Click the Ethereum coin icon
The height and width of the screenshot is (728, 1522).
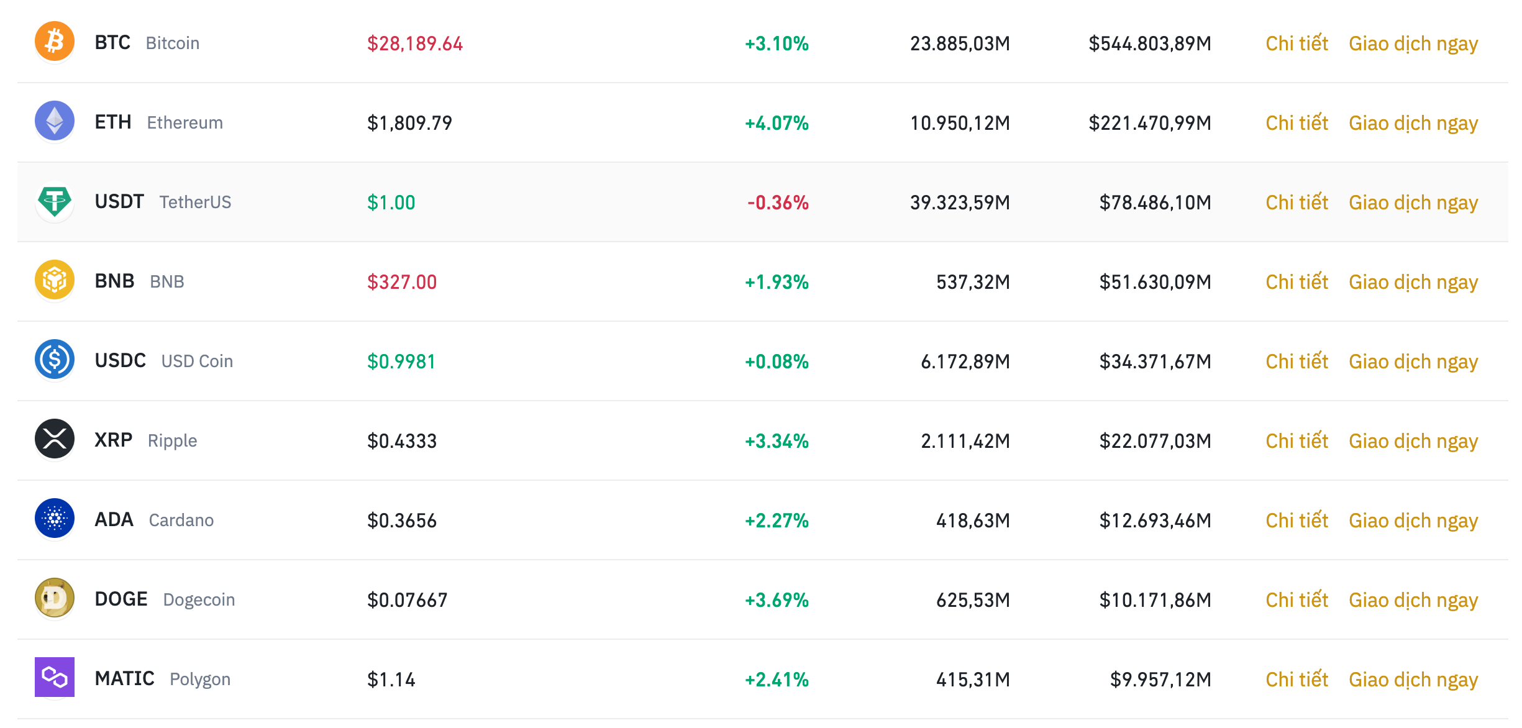55,121
